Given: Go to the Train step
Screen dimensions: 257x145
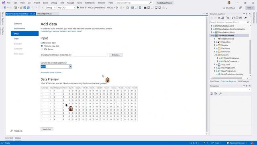Looking at the screenshot, I should coord(16,39).
